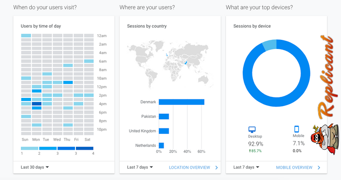Click the Netherlands country label
The height and width of the screenshot is (180, 341).
(145, 146)
